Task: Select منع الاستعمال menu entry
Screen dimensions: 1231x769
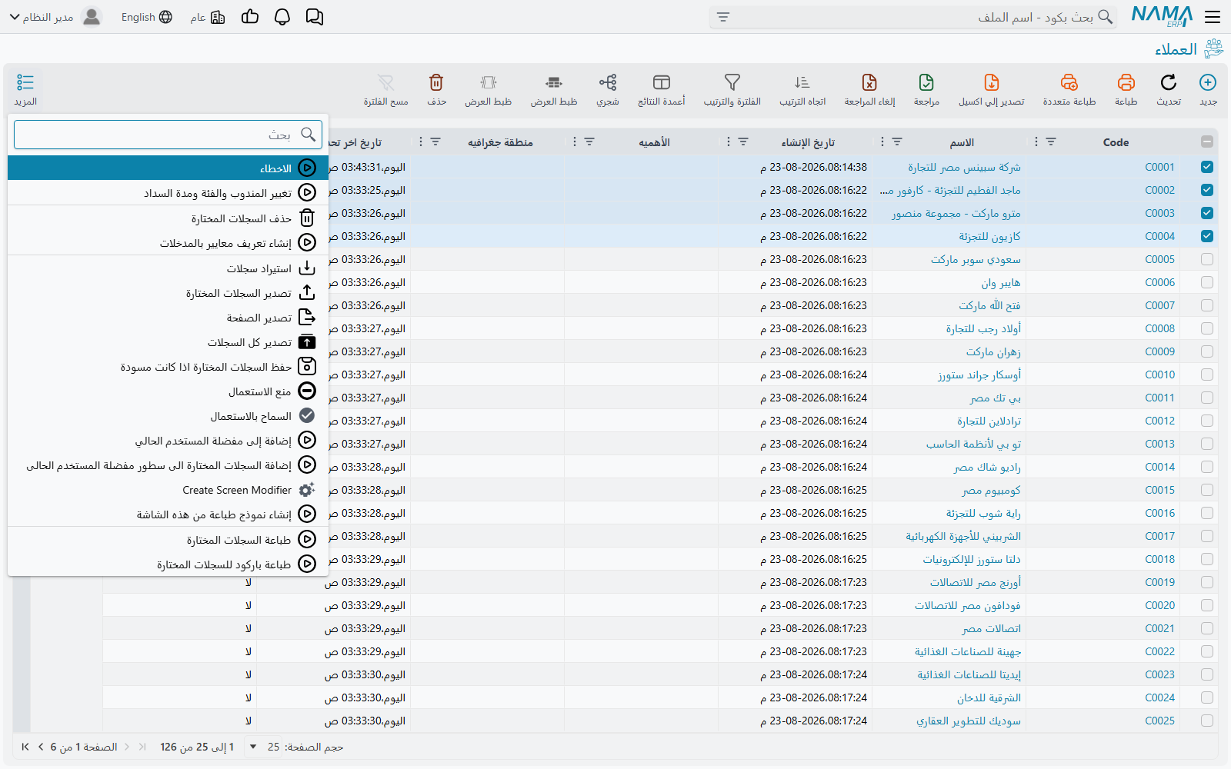Action: pyautogui.click(x=168, y=391)
